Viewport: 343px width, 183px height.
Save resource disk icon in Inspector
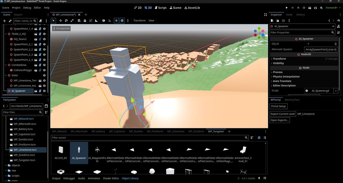[283, 21]
